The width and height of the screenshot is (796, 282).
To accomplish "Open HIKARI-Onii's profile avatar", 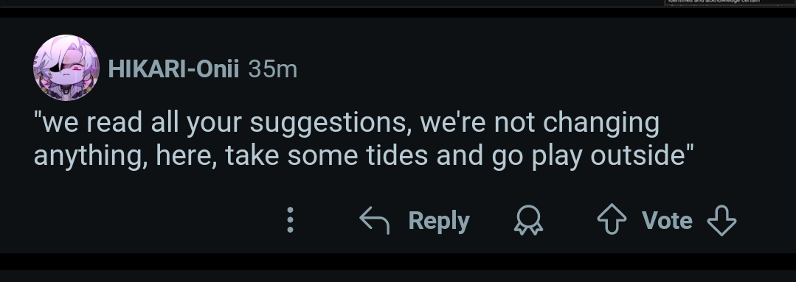I will (x=66, y=67).
